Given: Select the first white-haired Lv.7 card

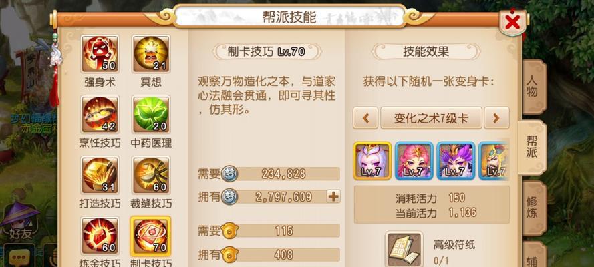Looking at the screenshot, I should point(372,161).
